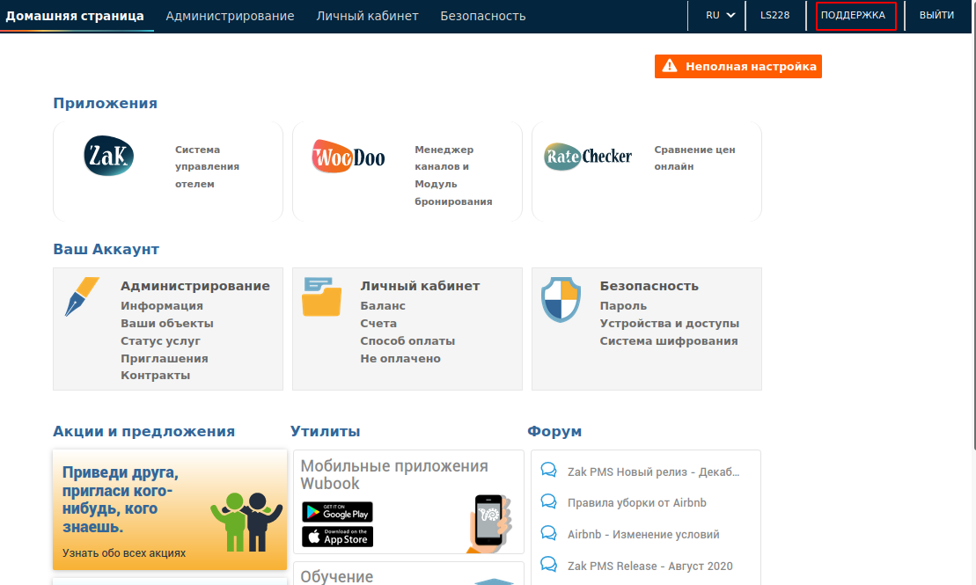
Task: Go to Личный кабинет in top navigation
Action: pyautogui.click(x=367, y=16)
